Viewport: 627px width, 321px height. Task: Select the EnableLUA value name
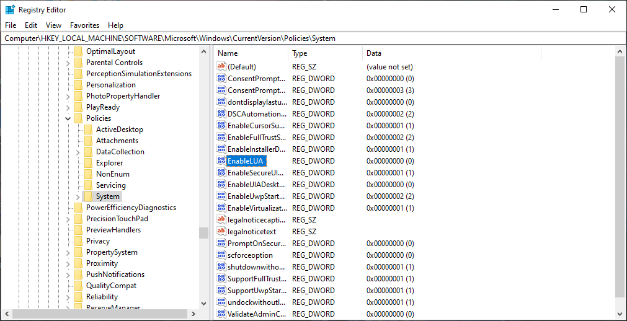coord(247,160)
